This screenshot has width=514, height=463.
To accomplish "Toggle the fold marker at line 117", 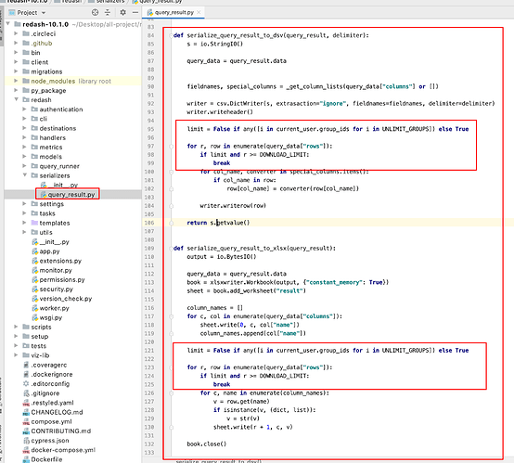I will (171, 316).
